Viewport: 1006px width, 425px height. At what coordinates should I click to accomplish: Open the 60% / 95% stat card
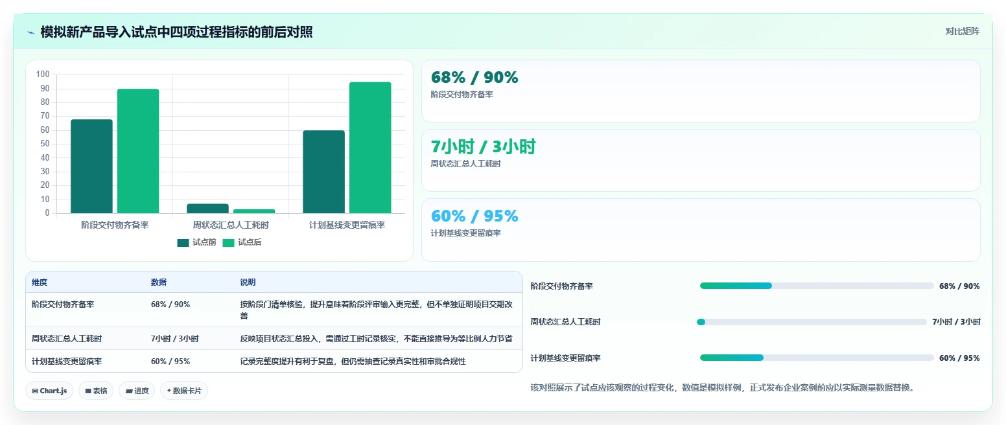tap(701, 230)
